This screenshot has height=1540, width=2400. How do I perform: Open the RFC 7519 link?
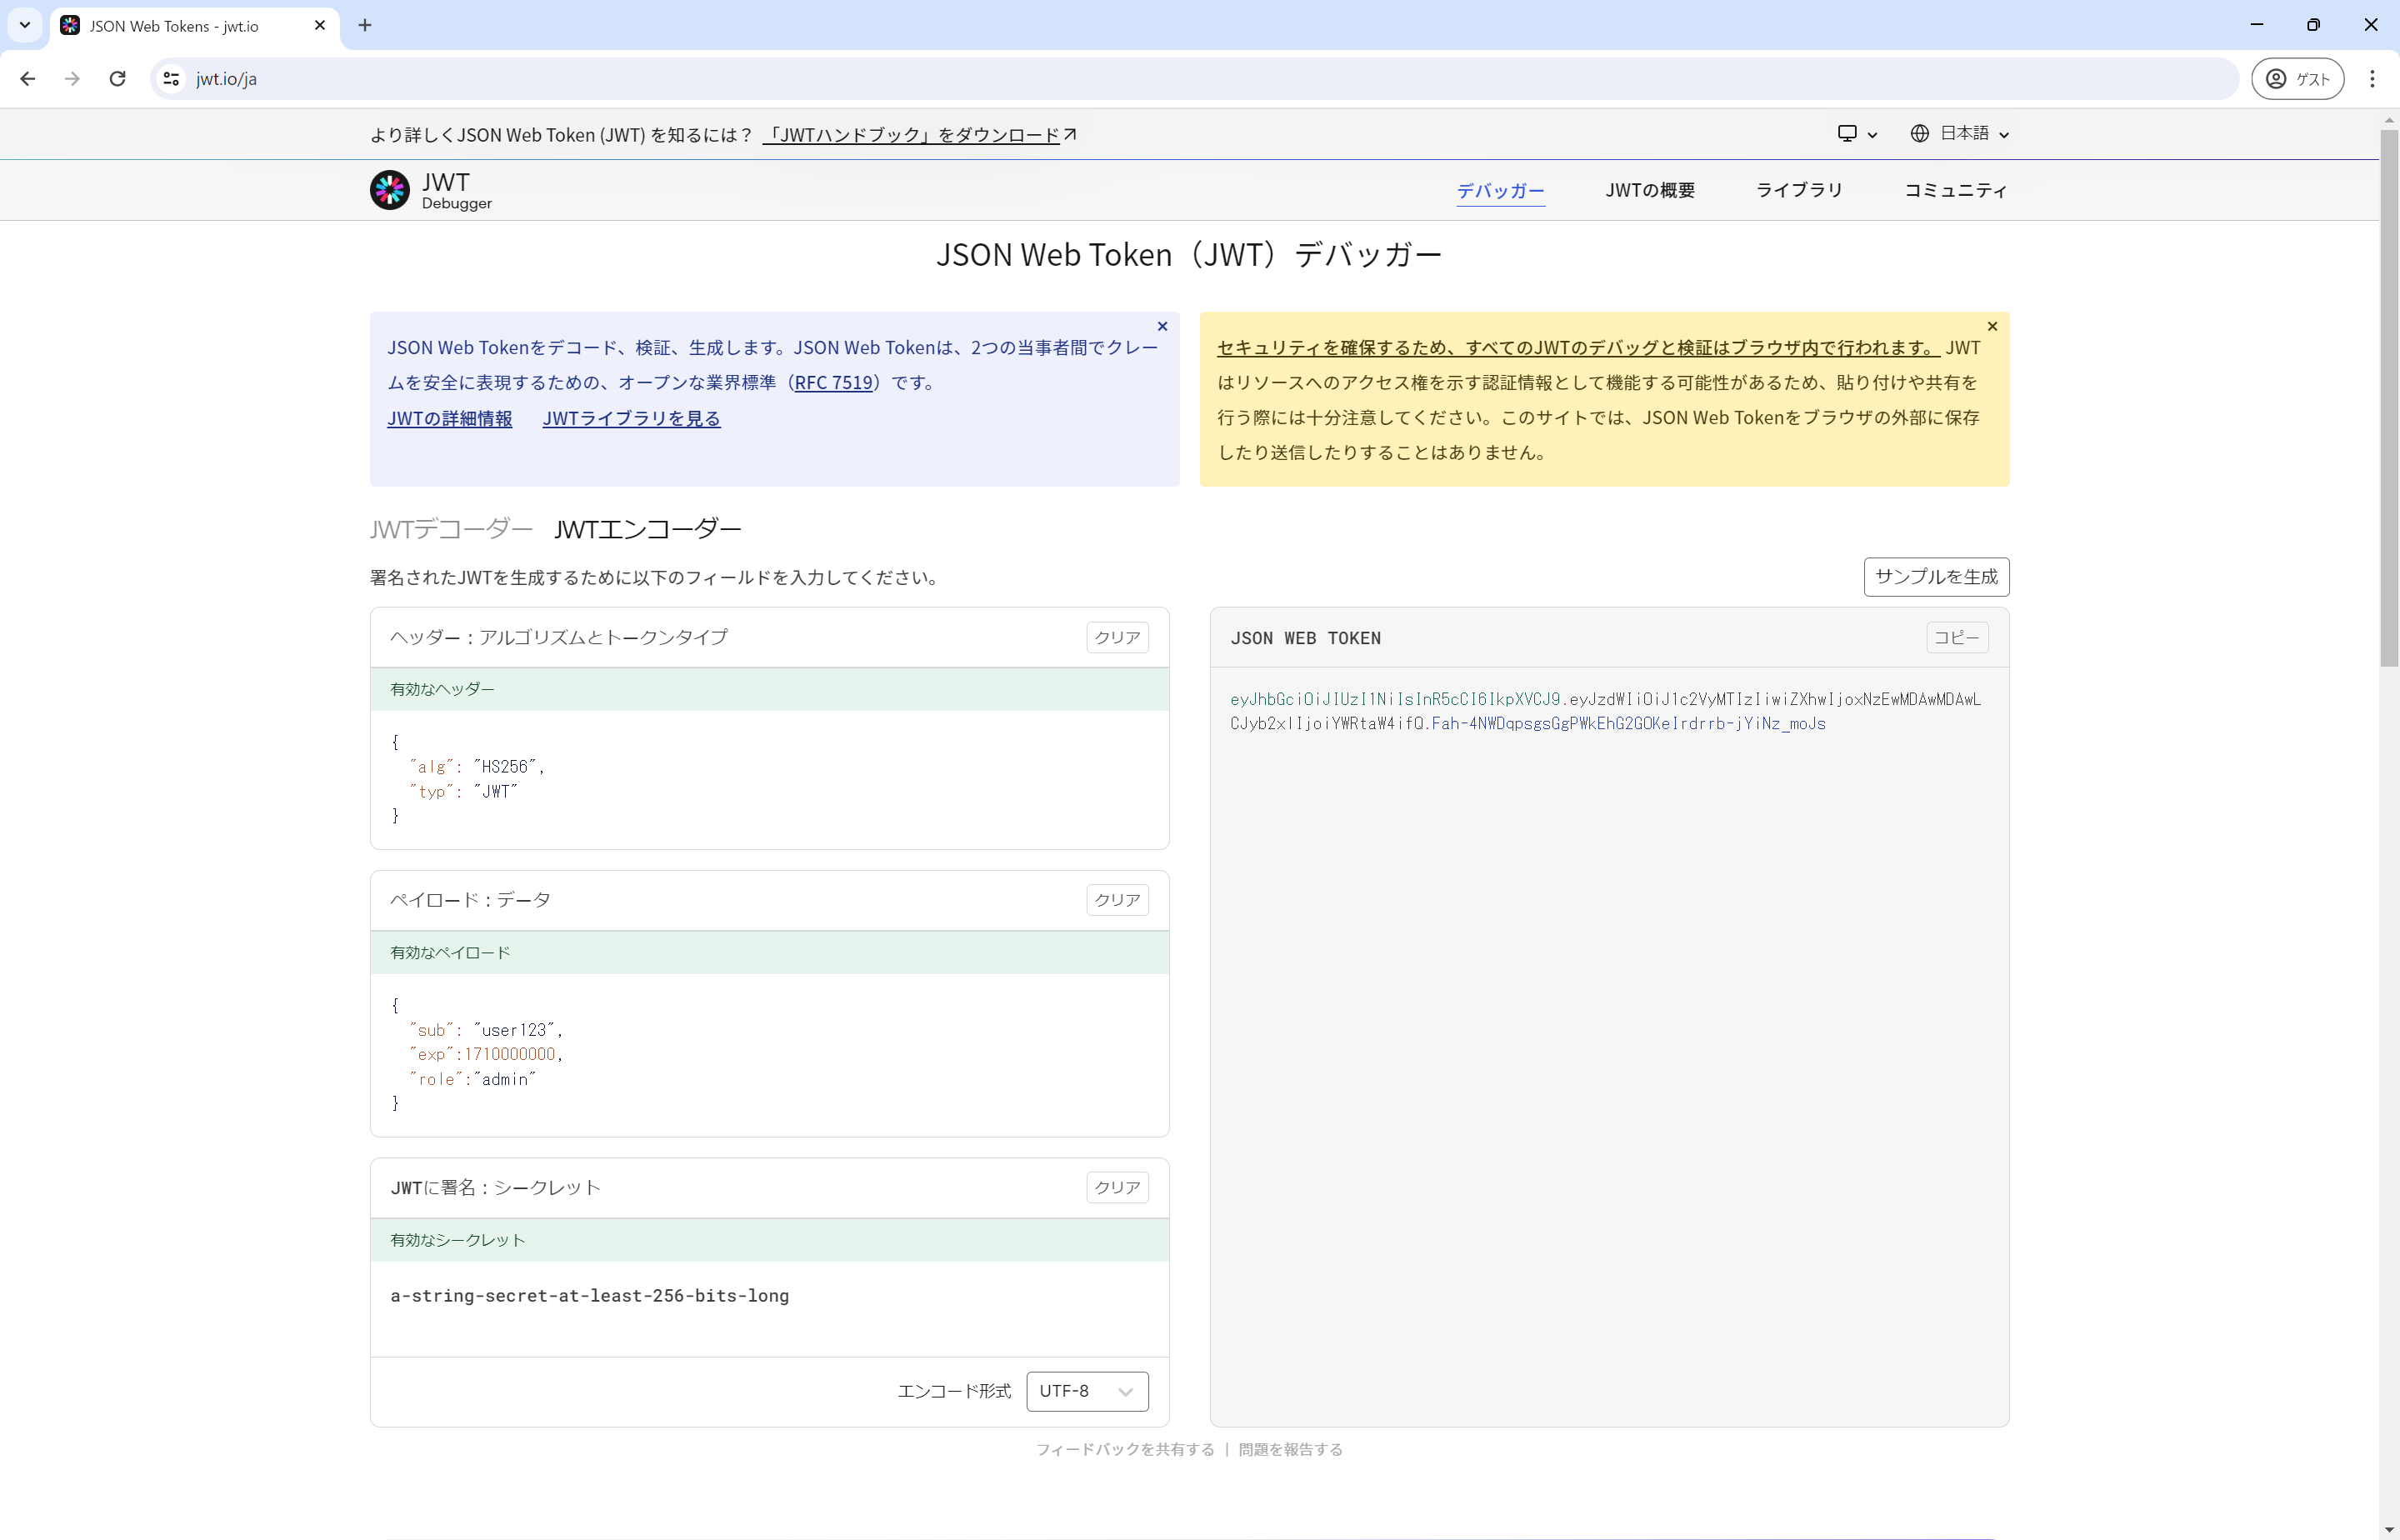tap(833, 383)
